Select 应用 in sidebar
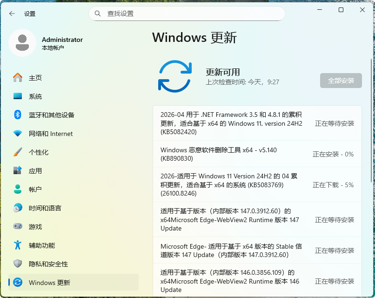 (74, 171)
